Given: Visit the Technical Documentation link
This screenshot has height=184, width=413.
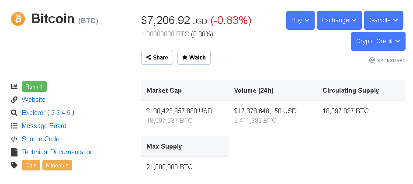Looking at the screenshot, I should (57, 152).
